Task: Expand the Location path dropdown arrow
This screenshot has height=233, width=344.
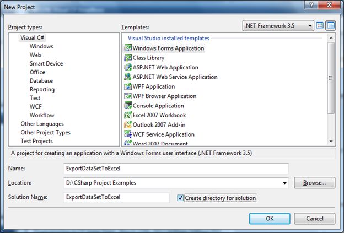Action: 284,183
